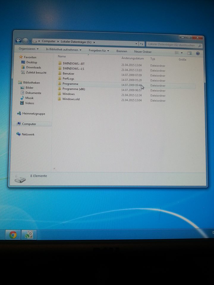The image size is (214, 285).
Task: Sort by Änderungsdatum column header
Action: tap(133, 58)
